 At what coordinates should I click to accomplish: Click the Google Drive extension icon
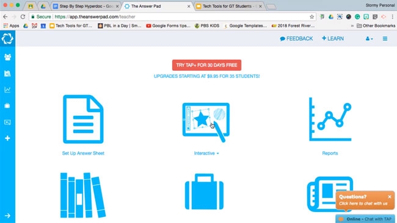click(331, 16)
